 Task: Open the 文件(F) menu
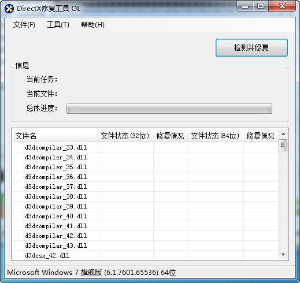24,25
